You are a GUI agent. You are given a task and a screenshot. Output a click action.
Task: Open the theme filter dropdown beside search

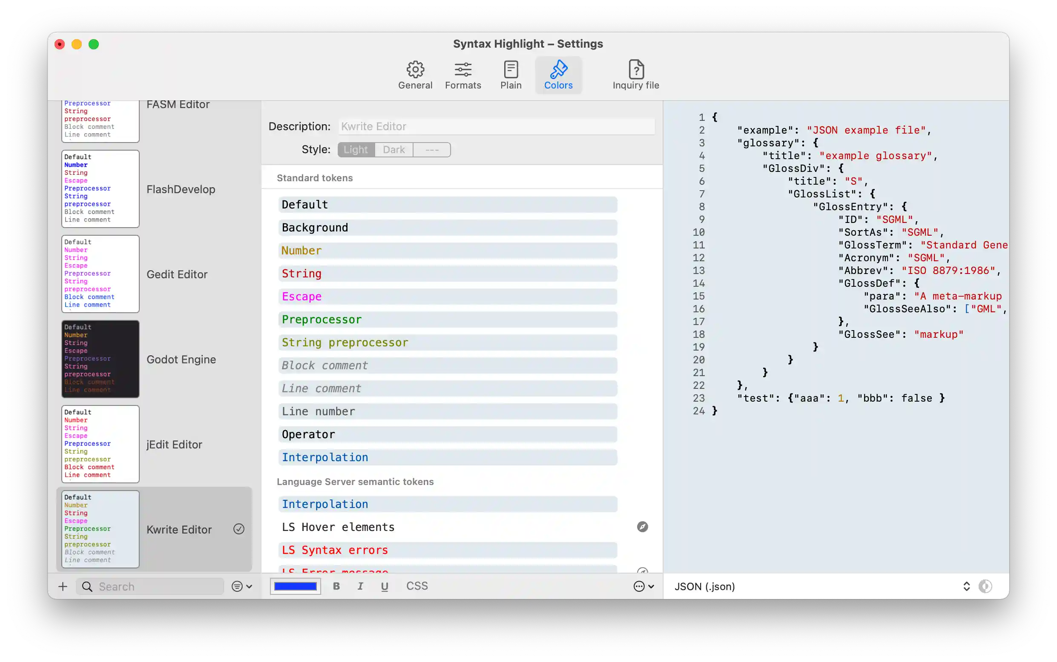coord(241,586)
